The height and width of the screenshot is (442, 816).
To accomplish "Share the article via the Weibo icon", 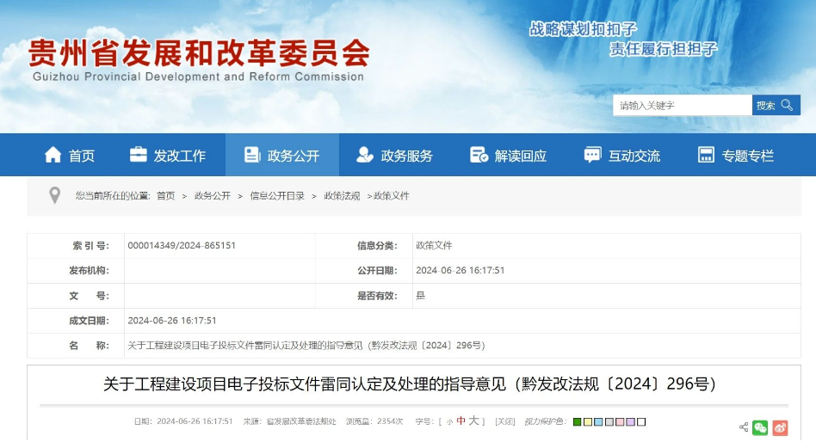I will tap(780, 427).
